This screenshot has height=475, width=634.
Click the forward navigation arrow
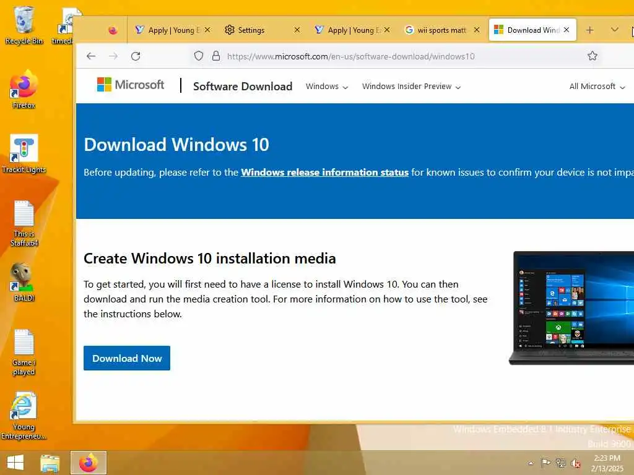[114, 56]
